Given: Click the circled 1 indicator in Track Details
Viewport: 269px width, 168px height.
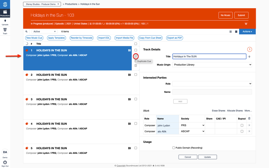Looking at the screenshot, I should (x=249, y=49).
